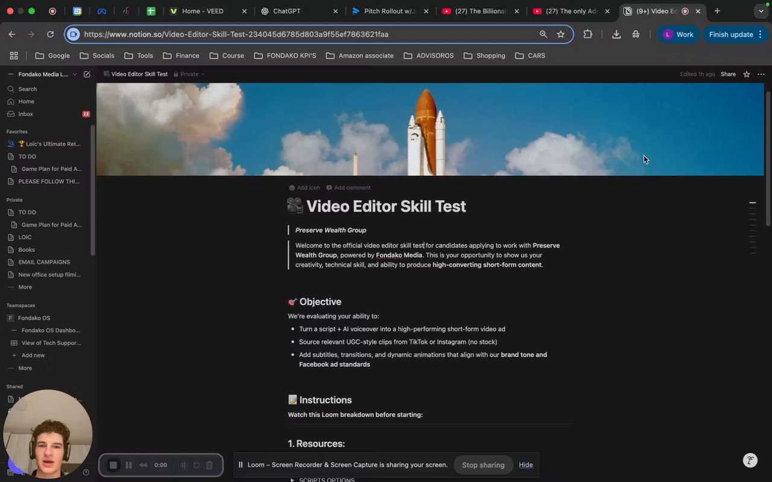Click the Finish update button
The height and width of the screenshot is (482, 772).
click(x=735, y=34)
